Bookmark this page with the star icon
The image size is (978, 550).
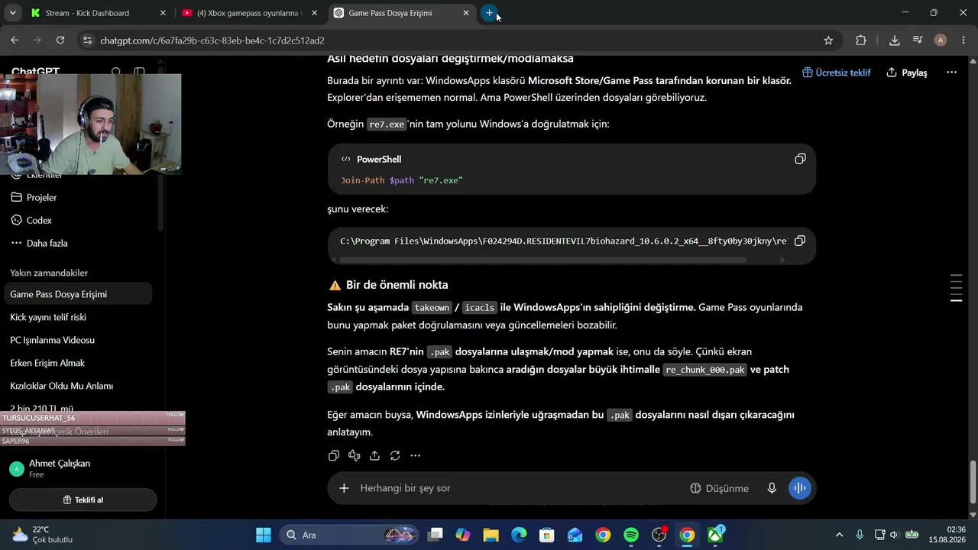pyautogui.click(x=828, y=40)
